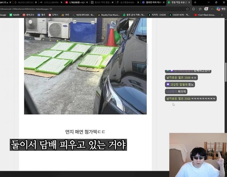Expand the bookmarks bar overflow chevron

(222, 15)
